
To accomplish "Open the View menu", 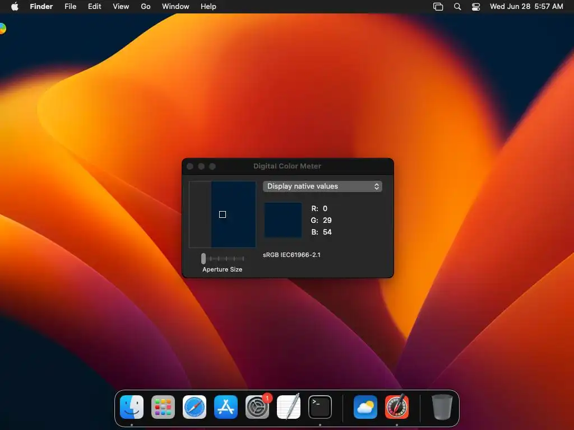I will click(121, 6).
